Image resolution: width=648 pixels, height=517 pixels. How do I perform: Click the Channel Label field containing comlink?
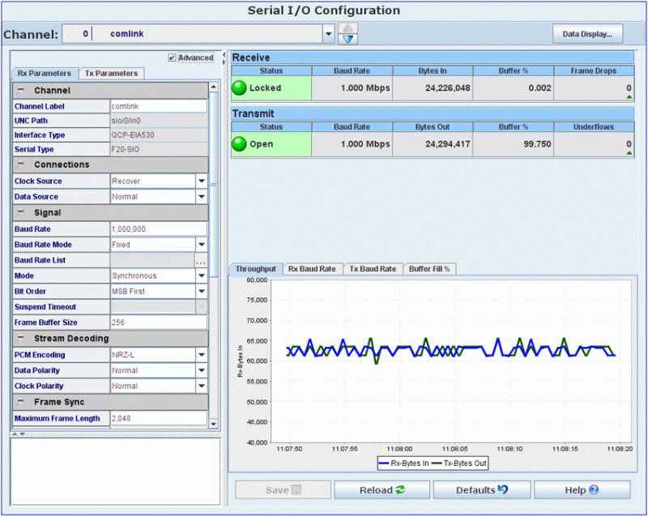(x=158, y=105)
